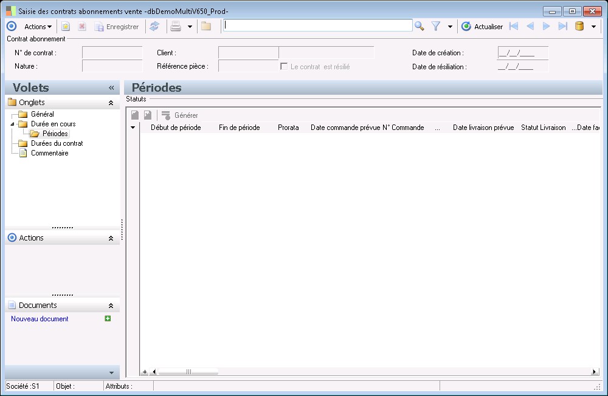The height and width of the screenshot is (396, 608).
Task: Click the horizontal scrollbar right arrow
Action: (594, 372)
